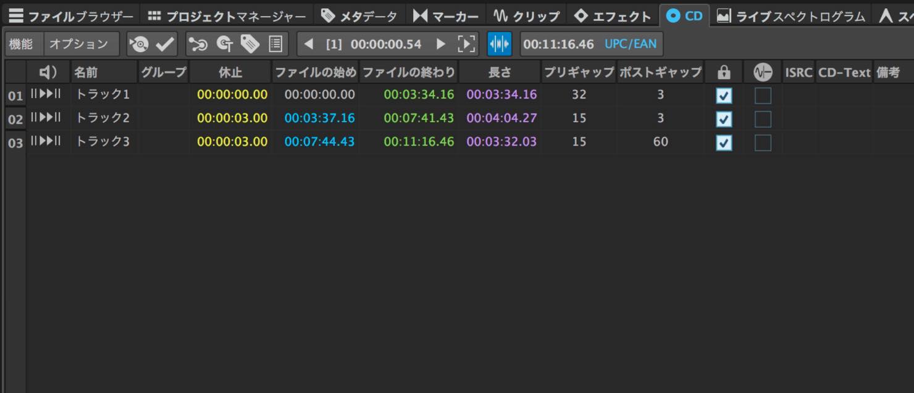Viewport: 914px width, 393px height.
Task: Click the Write Audio CD disc icon
Action: (140, 44)
